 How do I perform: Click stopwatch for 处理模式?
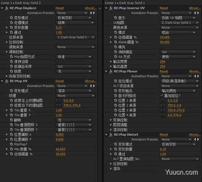[11, 23]
